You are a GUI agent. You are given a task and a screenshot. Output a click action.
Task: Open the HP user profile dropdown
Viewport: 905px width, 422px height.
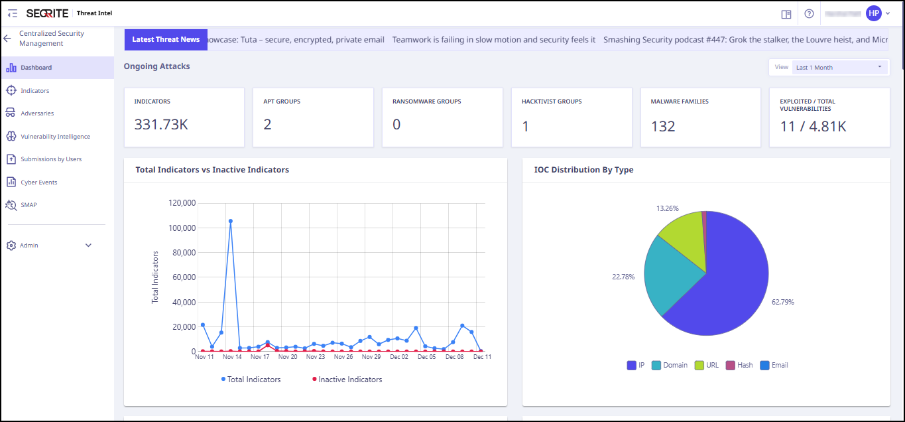878,13
